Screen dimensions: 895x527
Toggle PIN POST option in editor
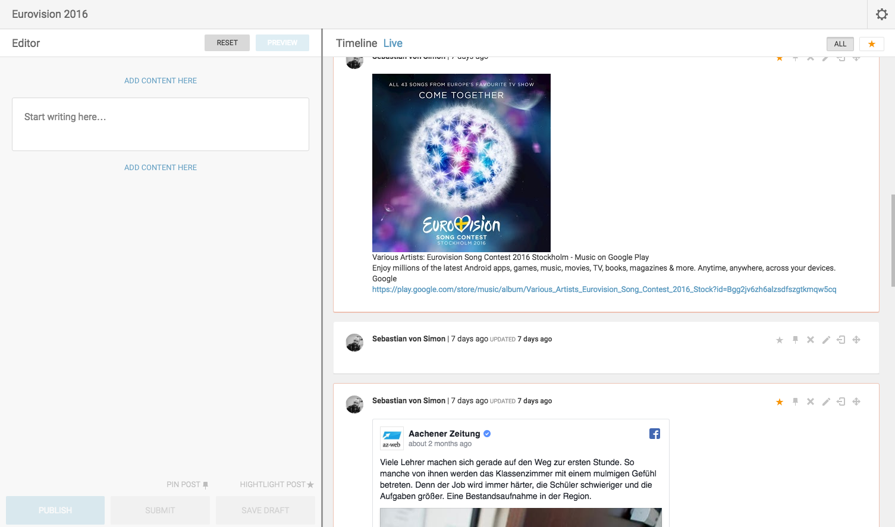[x=187, y=485]
